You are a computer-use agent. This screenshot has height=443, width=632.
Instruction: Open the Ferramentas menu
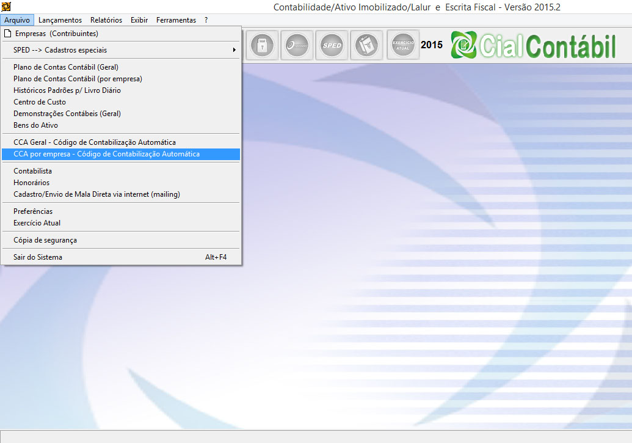pyautogui.click(x=176, y=20)
